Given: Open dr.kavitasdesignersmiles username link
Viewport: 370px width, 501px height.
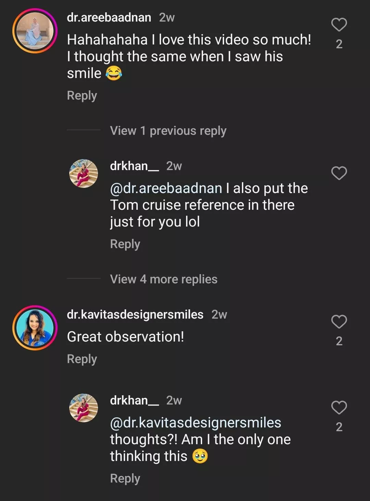Looking at the screenshot, I should tap(135, 314).
